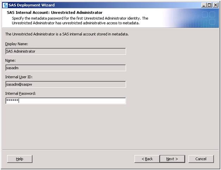Cancel the deployment wizard
Image resolution: width=221 pixels, height=170 pixels.
coord(201,159)
